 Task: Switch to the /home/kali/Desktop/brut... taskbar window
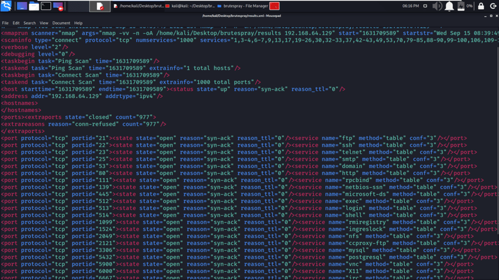coord(138,6)
